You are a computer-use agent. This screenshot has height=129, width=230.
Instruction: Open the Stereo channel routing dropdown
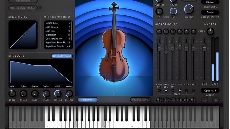point(210,12)
